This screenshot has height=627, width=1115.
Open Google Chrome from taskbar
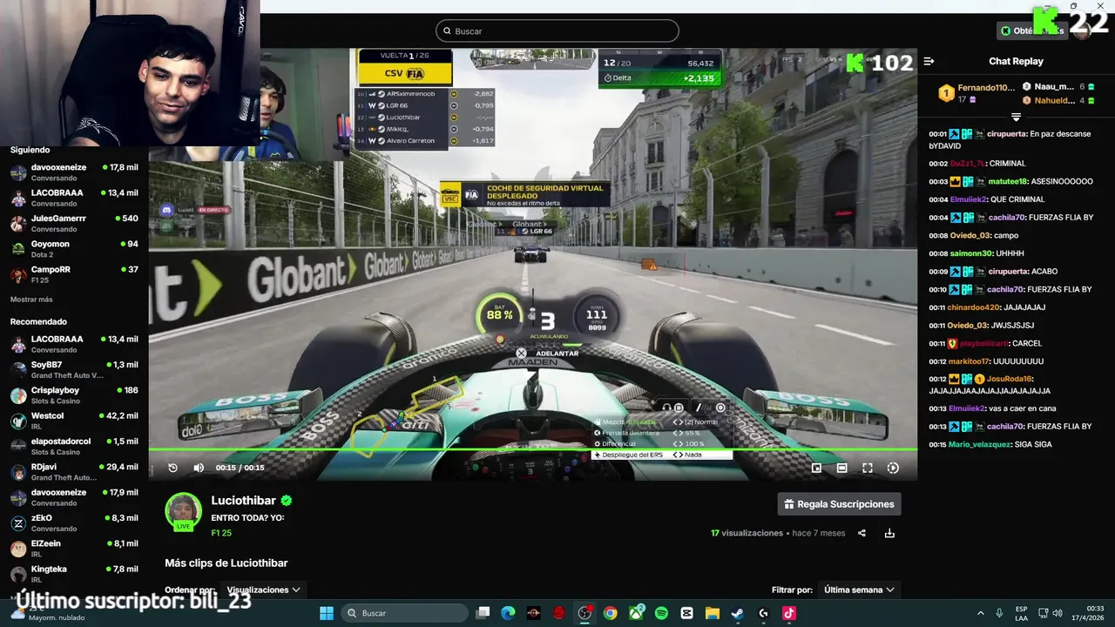611,613
